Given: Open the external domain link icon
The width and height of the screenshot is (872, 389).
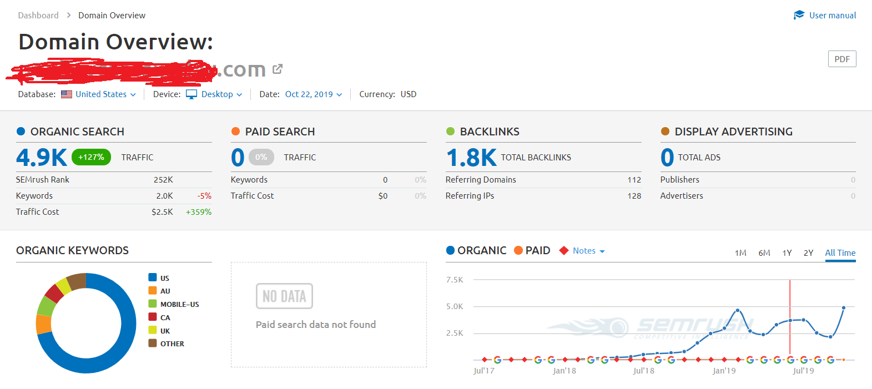Looking at the screenshot, I should click(x=278, y=69).
